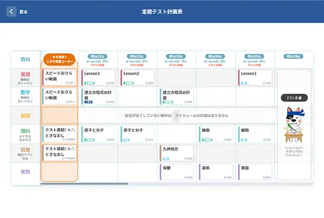Select the 05月12日 date header

click(137, 56)
